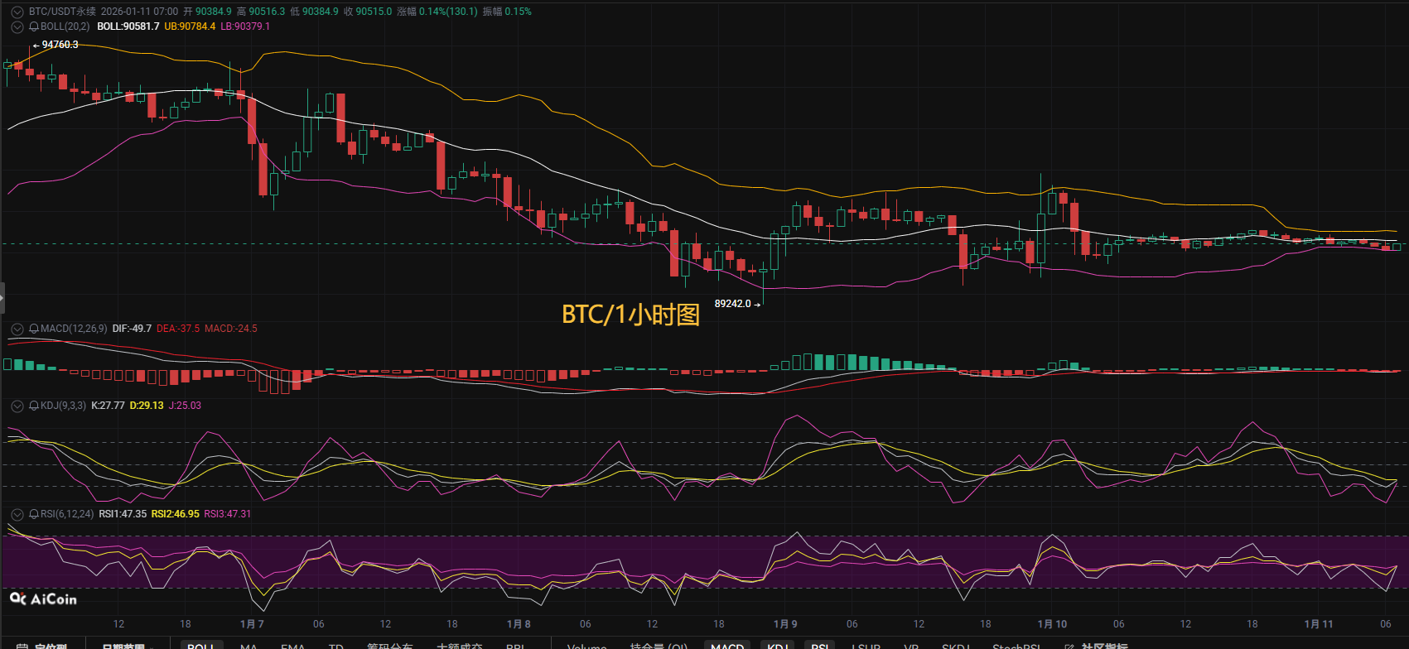Select the 筹码分布 option in bottom bar

pos(390,646)
